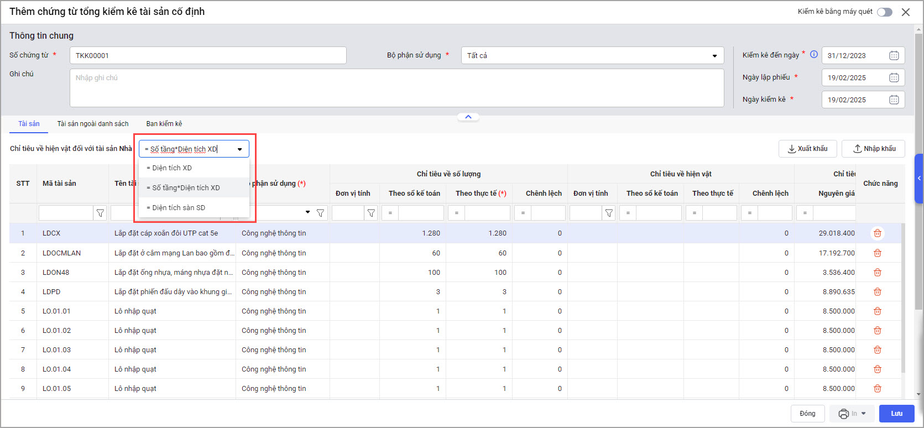
Task: Collapse the Thông tin chung section
Action: [468, 117]
